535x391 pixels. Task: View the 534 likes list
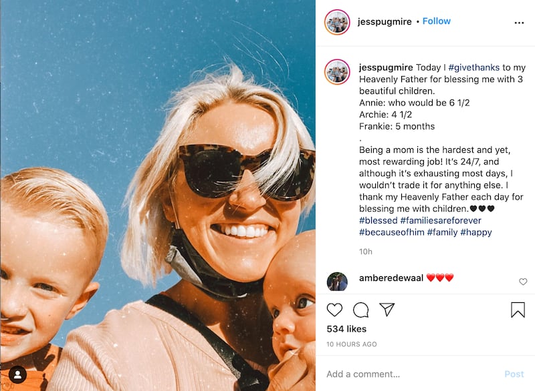pos(346,329)
